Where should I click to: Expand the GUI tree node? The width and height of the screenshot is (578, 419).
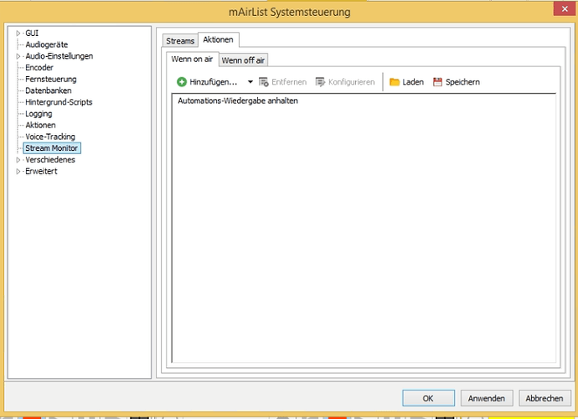coord(18,34)
